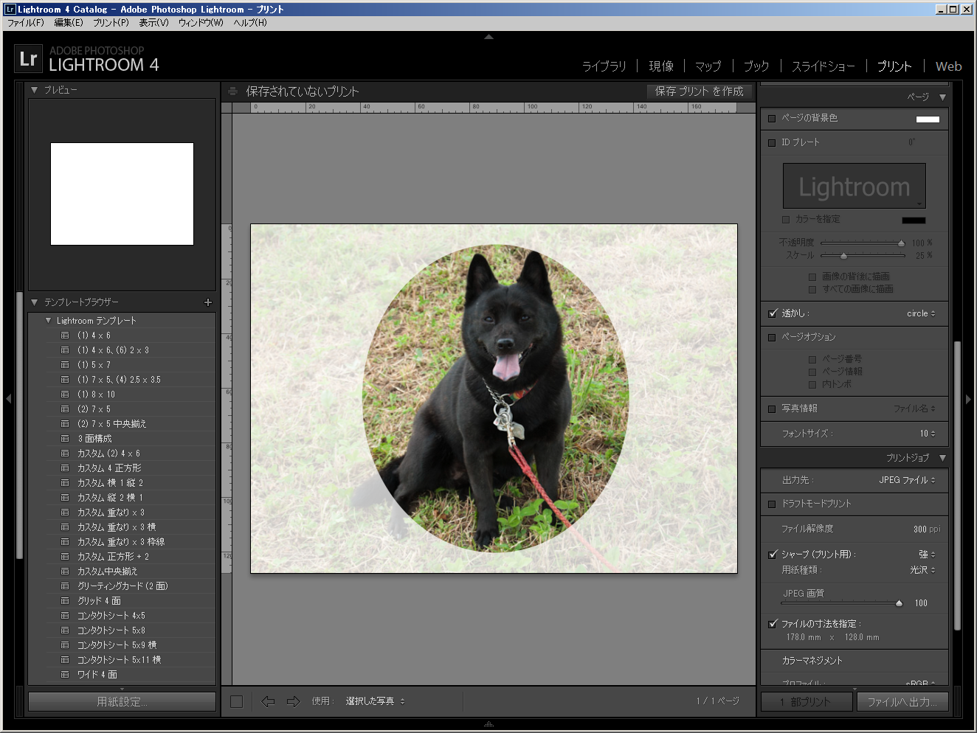Enable the ページの背景色 checkbox
977x733 pixels.
[772, 118]
